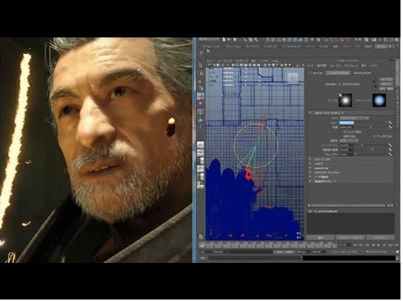The height and width of the screenshot is (302, 403).
Task: Switch to single perspective view layout
Action: [200, 145]
